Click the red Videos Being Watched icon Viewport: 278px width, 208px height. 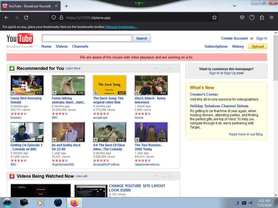click(12, 176)
